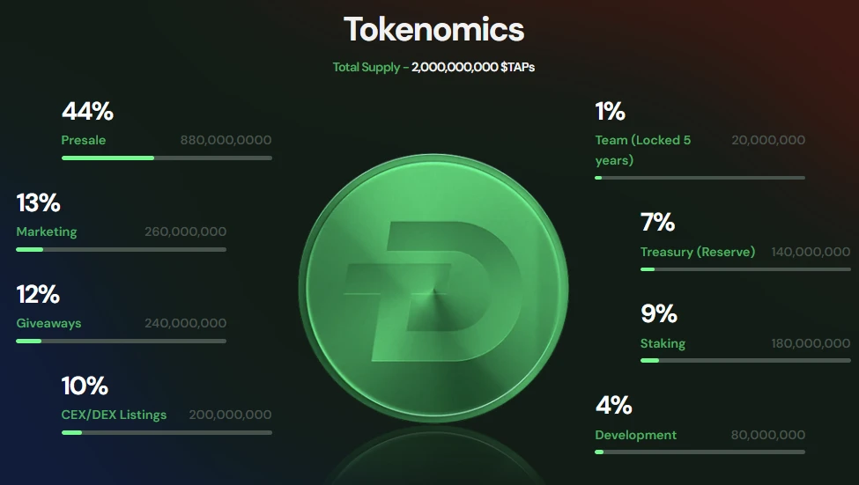Click the 44% presale percentage figure

pyautogui.click(x=87, y=112)
